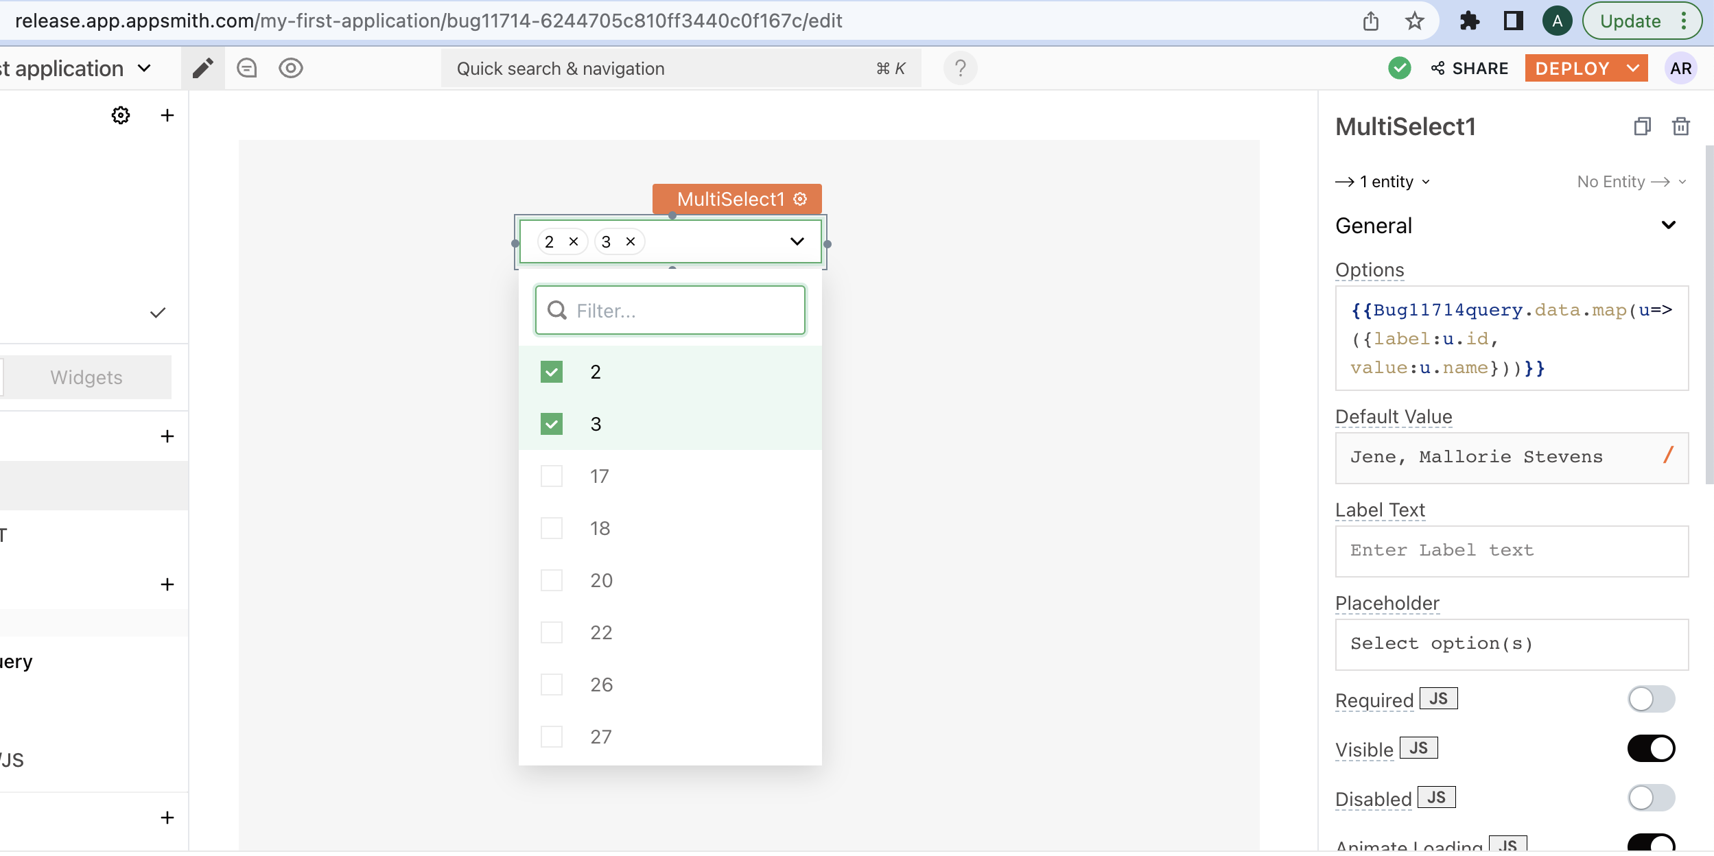Click the browser share page icon
Screen dimensions: 1714x856
click(1371, 21)
